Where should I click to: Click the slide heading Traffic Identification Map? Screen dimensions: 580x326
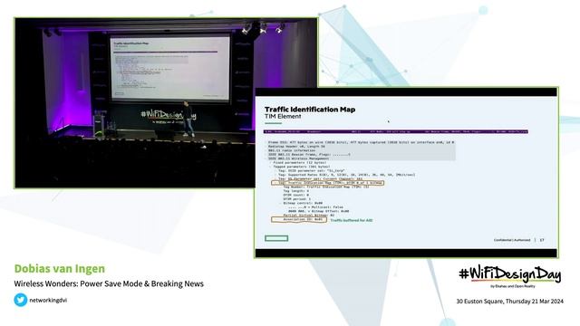310,110
